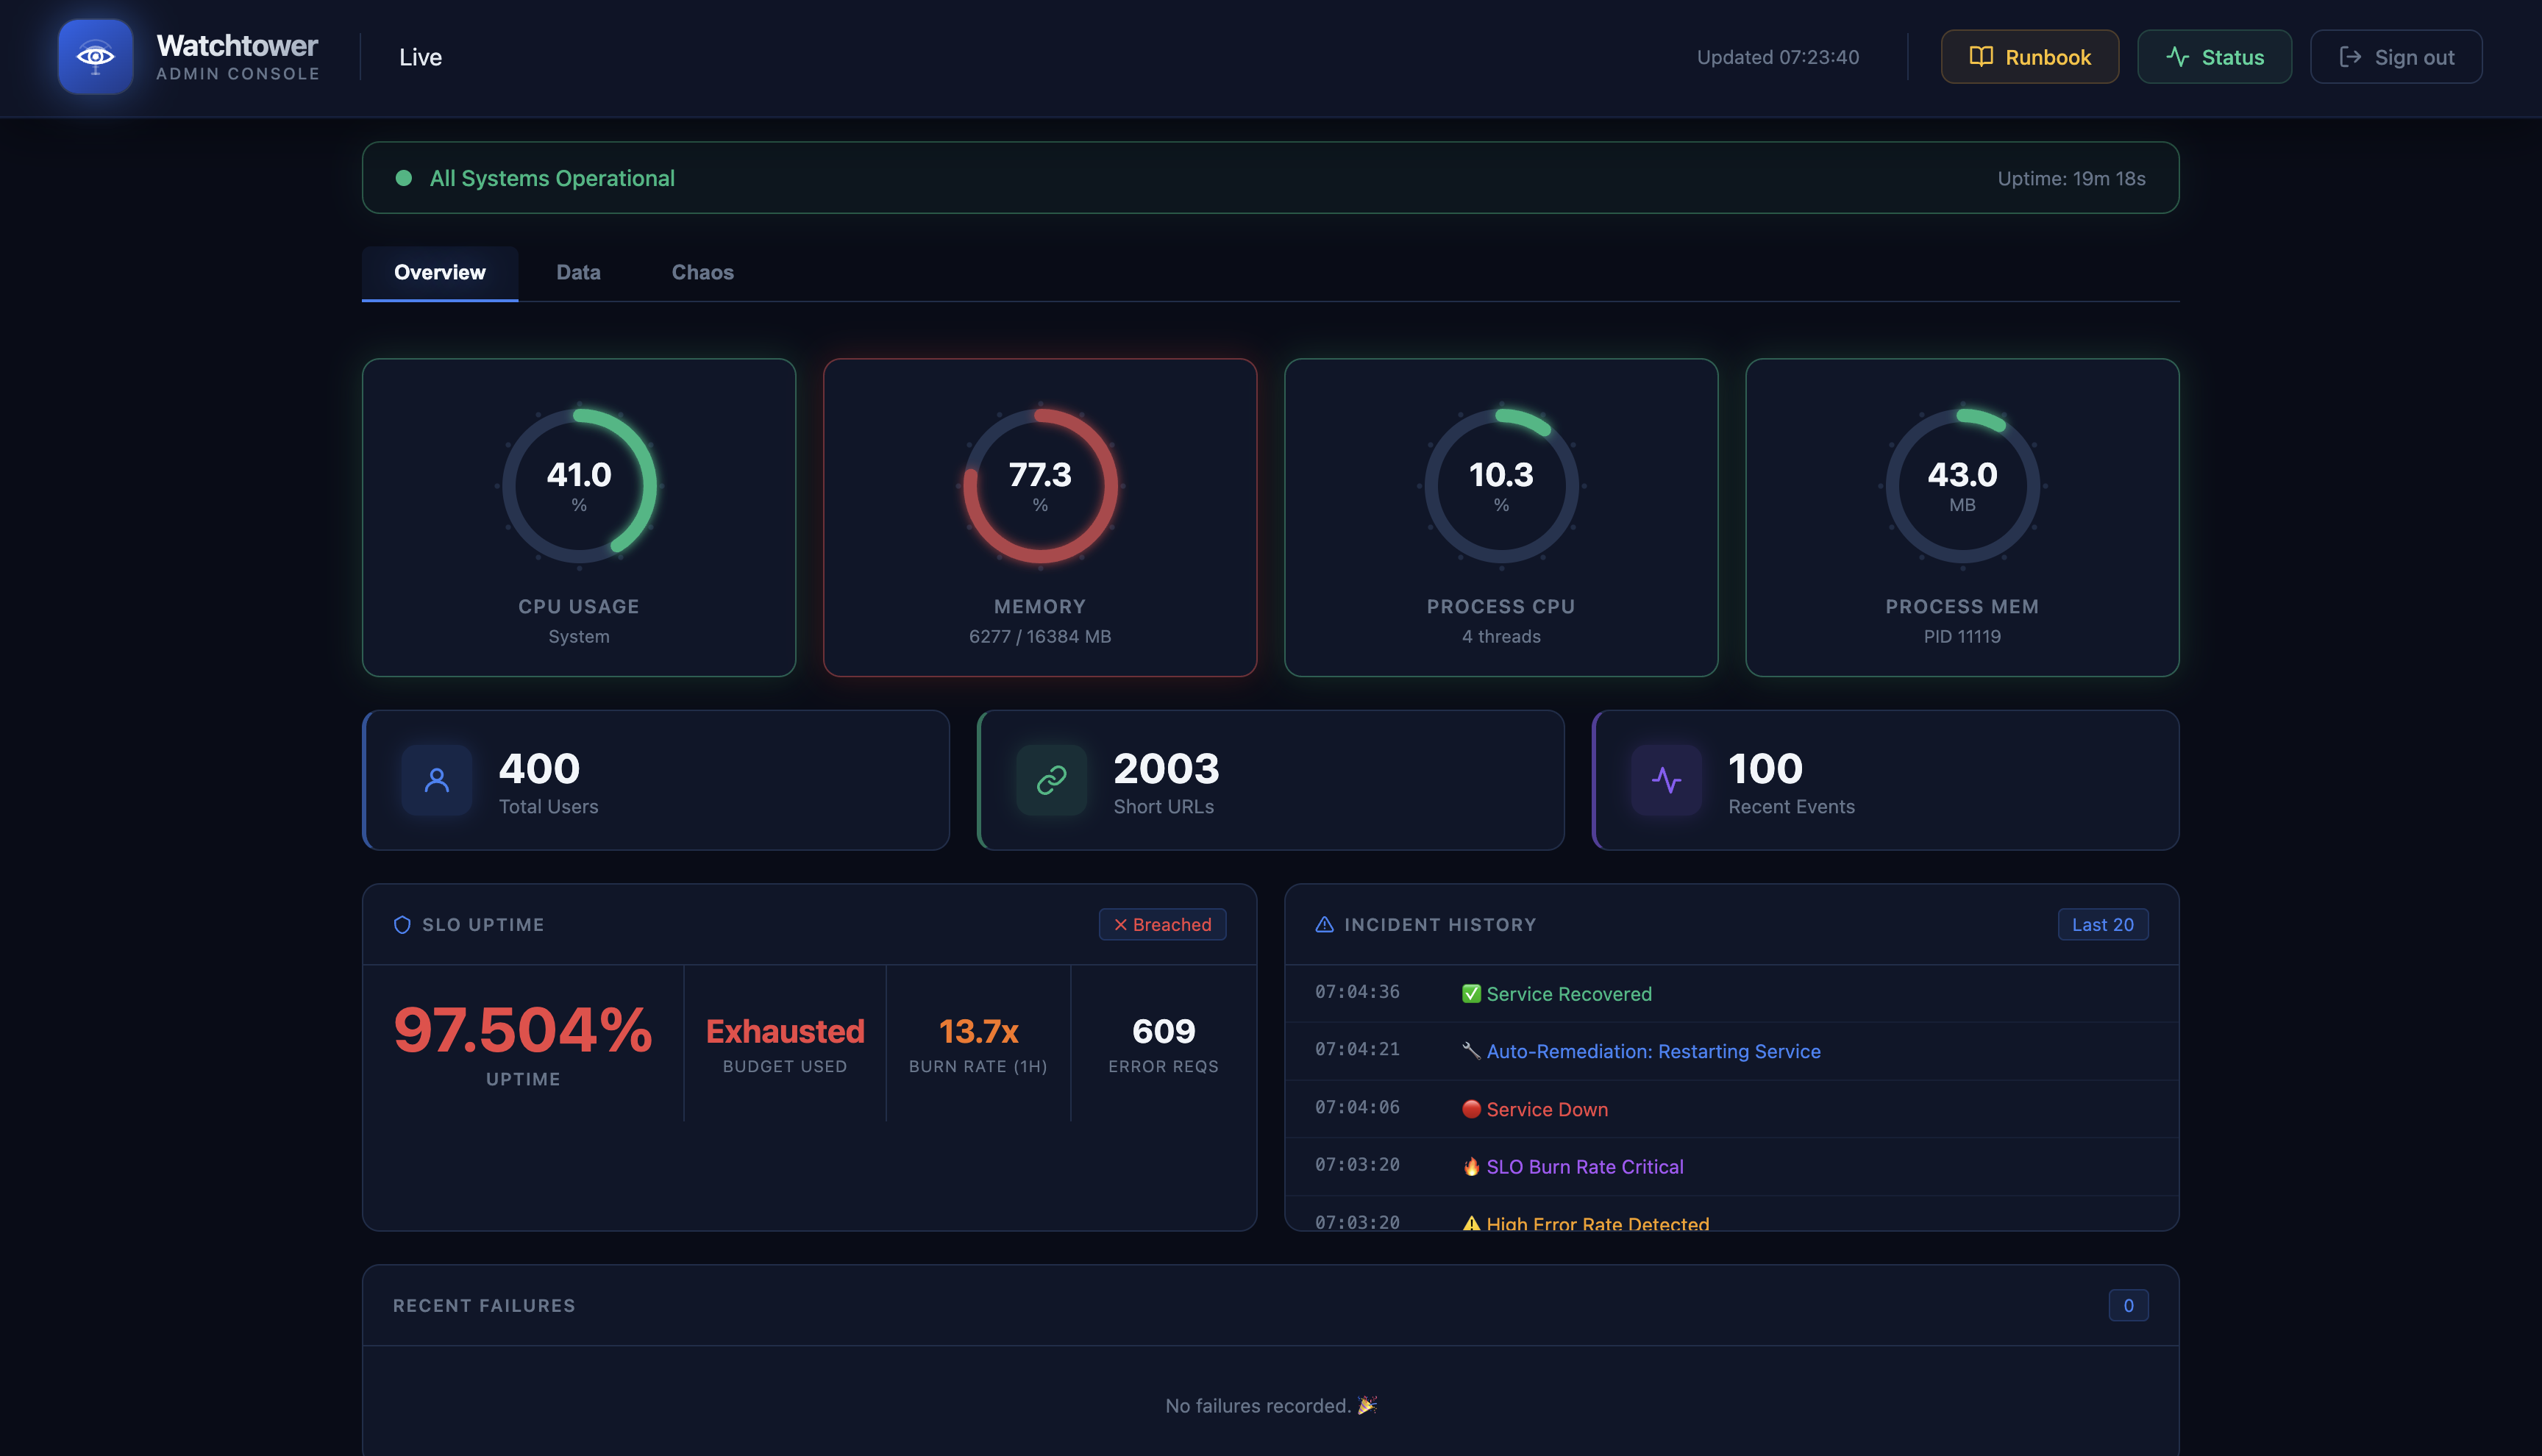Viewport: 2542px width, 1456px height.
Task: Select the Overview tab
Action: click(x=439, y=272)
